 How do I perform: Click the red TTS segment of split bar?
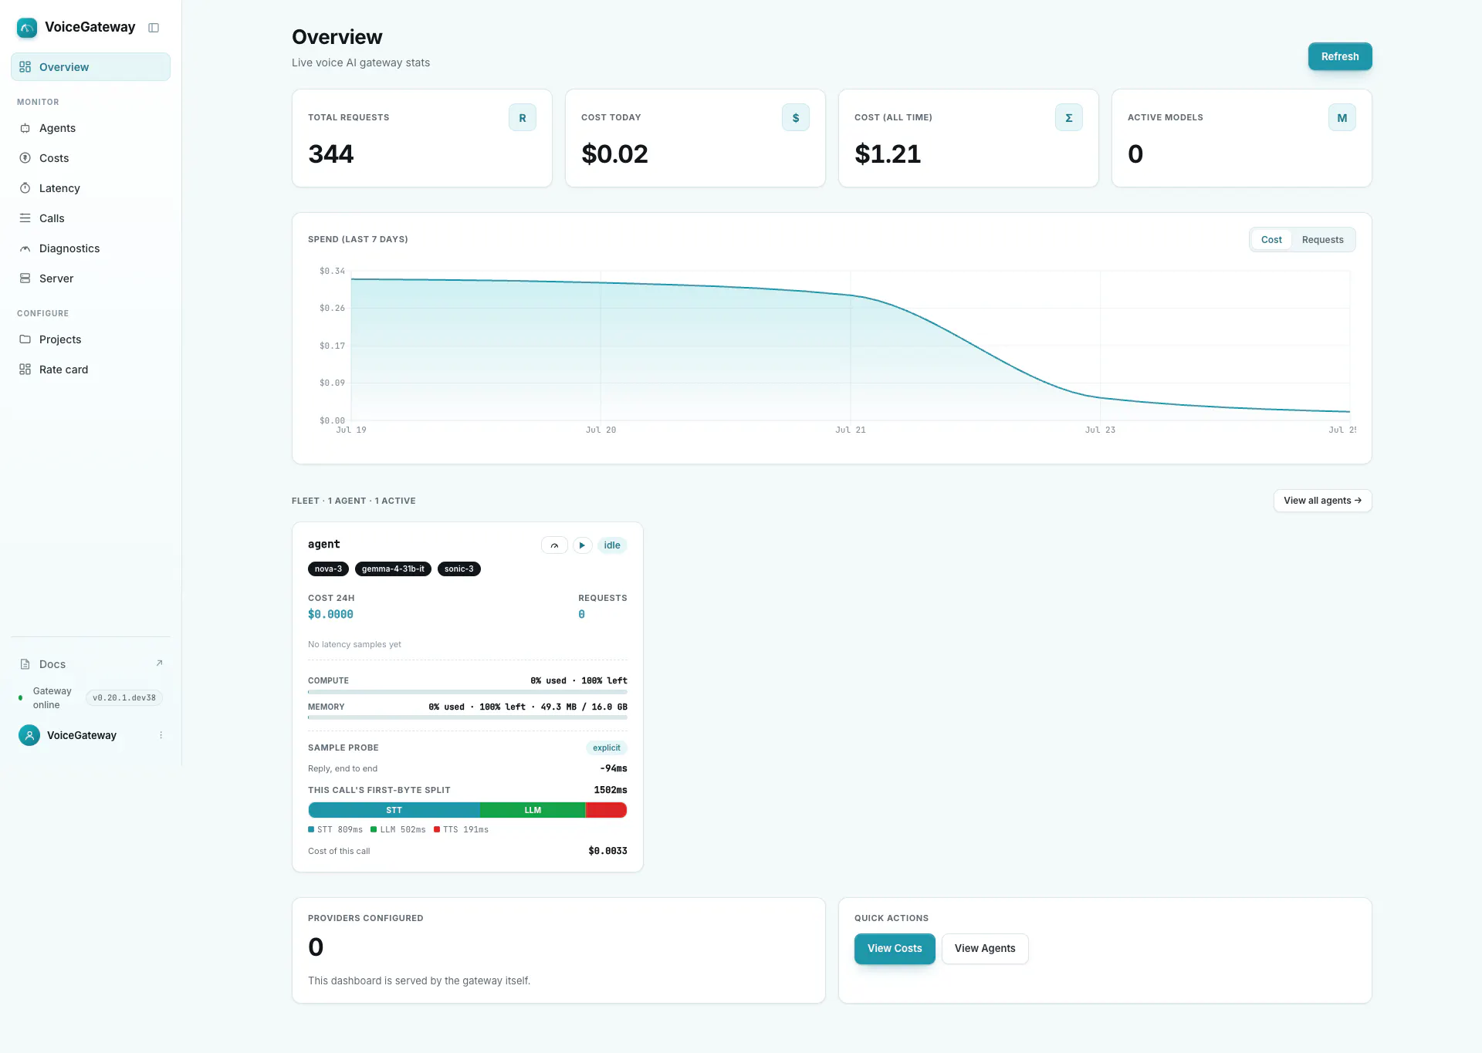(x=607, y=811)
